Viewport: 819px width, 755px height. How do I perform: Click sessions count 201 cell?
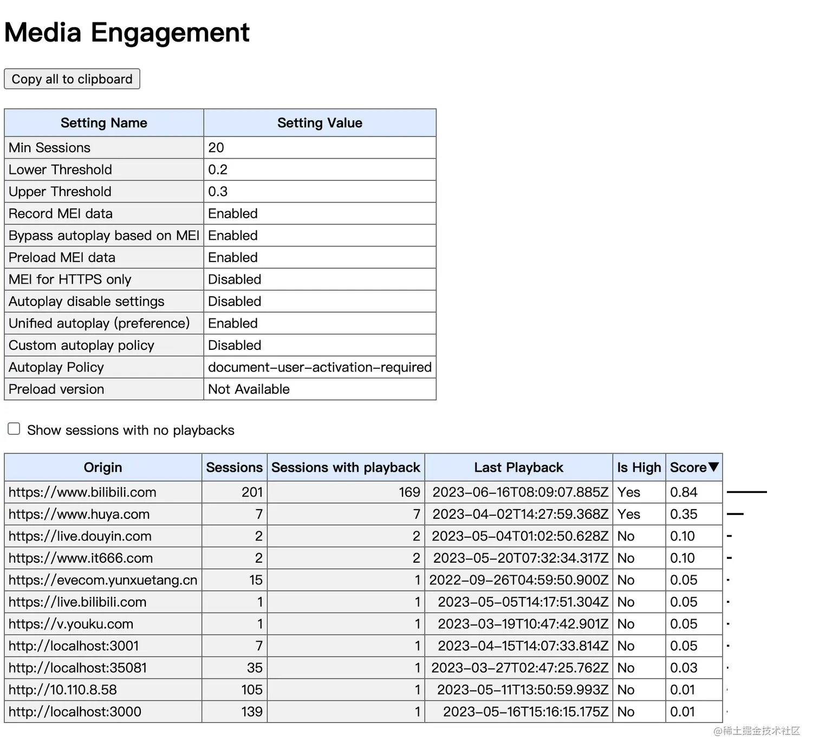235,492
